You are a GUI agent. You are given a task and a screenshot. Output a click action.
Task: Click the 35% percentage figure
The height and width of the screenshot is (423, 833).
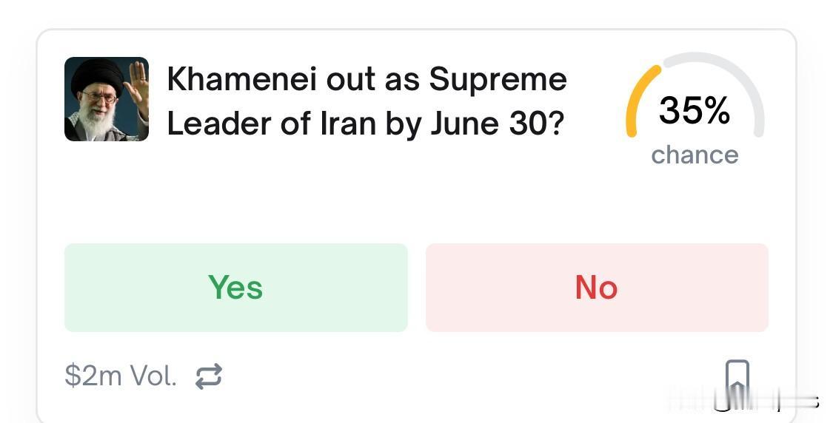(694, 110)
